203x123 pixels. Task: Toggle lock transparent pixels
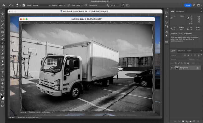[x=176, y=63]
